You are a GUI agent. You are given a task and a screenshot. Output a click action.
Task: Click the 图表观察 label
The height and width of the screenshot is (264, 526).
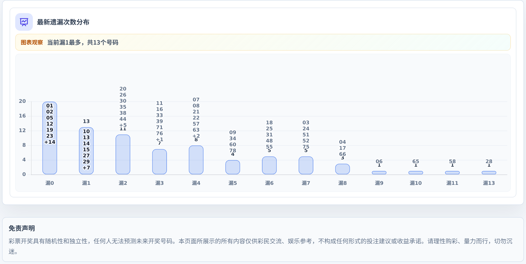coord(32,42)
